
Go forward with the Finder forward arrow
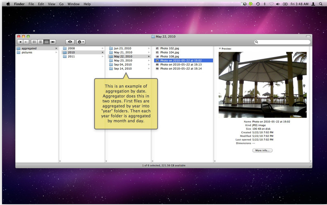pyautogui.click(x=26, y=42)
